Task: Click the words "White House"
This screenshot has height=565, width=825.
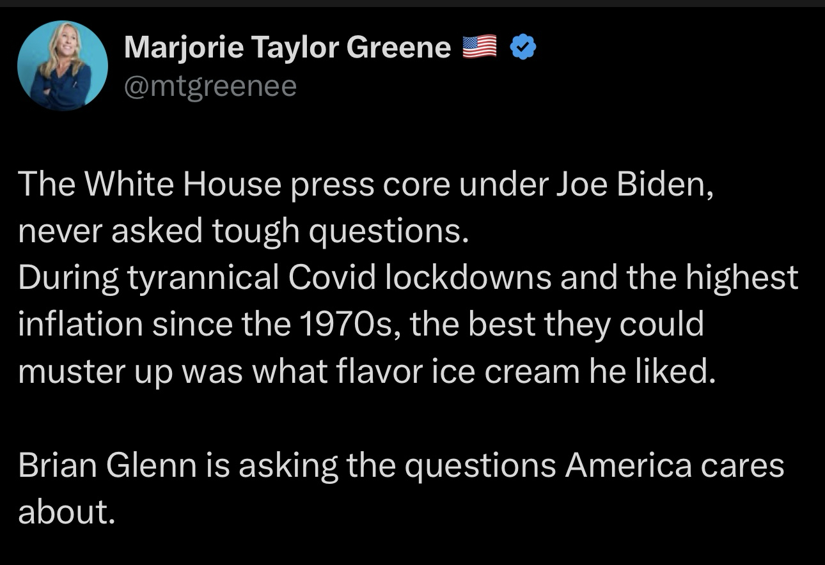Action: point(184,184)
